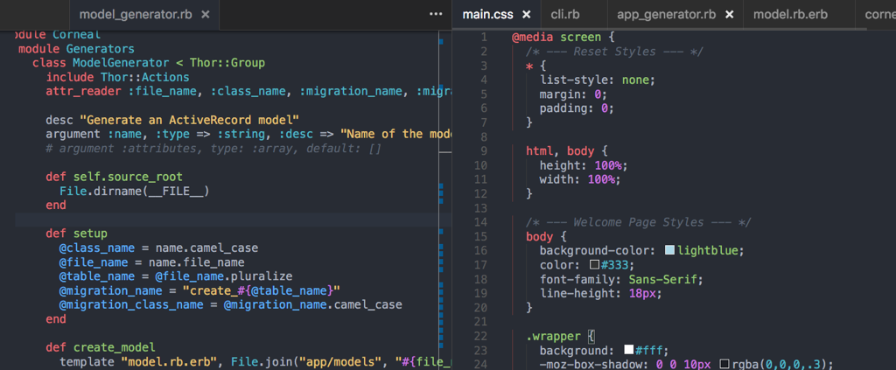Click the 'padding: 0;' line
Viewport: 896px width, 370px height.
(577, 108)
